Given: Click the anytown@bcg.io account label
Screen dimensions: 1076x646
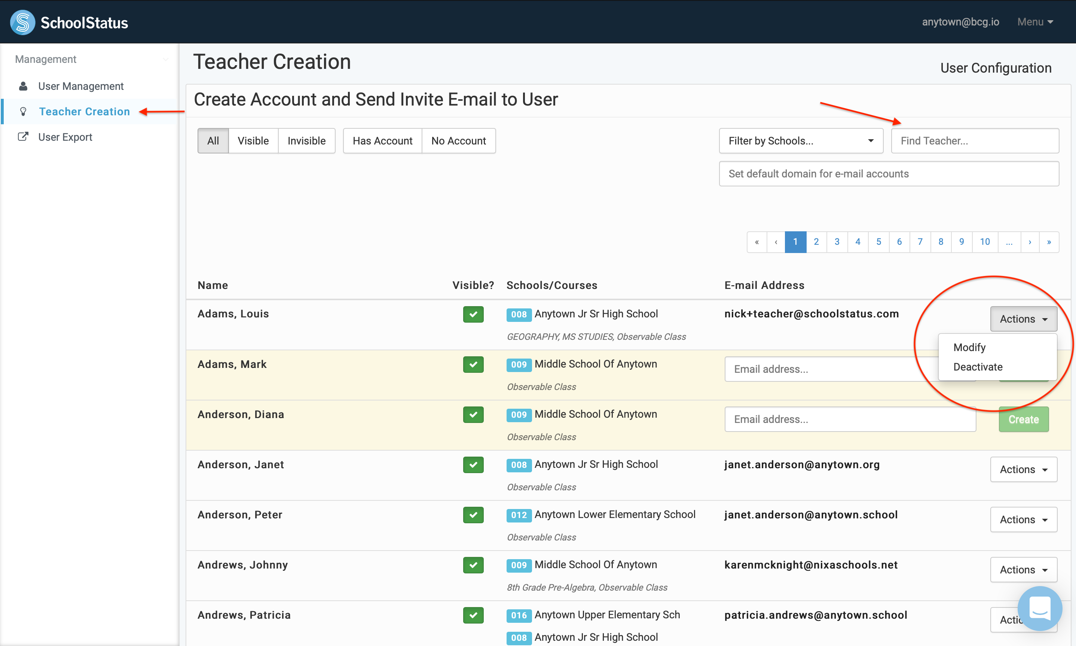Looking at the screenshot, I should (960, 22).
